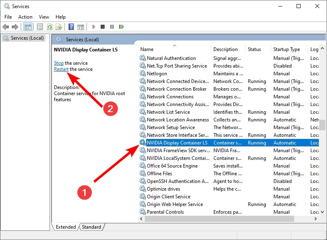
Task: Click the Forward arrow toolbar icon
Action: pos(15,27)
